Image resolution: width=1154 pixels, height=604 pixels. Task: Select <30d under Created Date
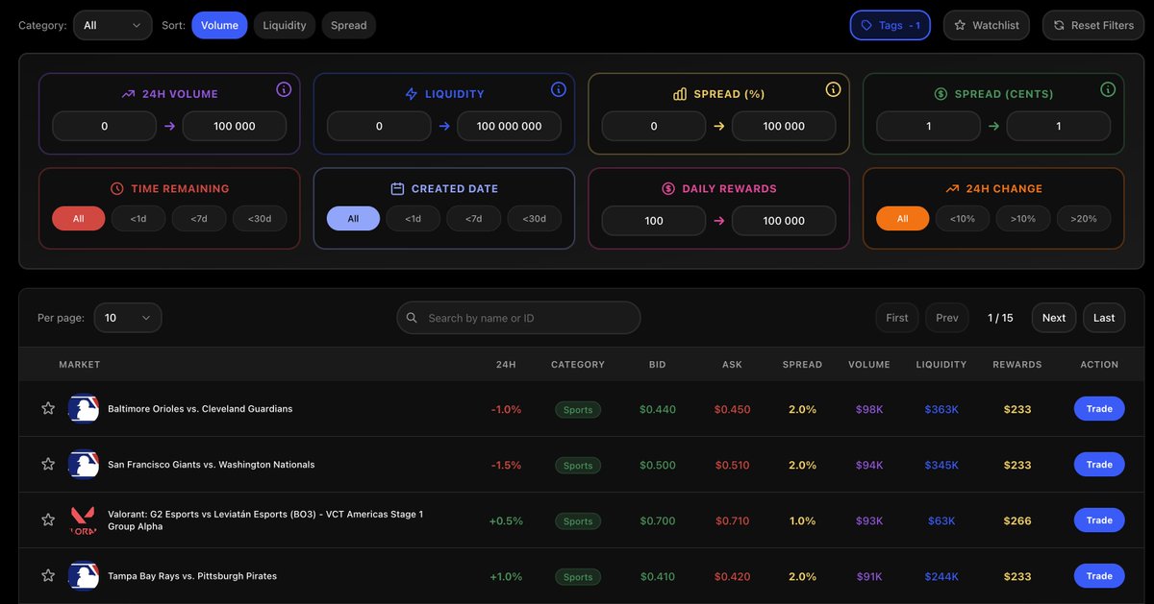coord(535,219)
